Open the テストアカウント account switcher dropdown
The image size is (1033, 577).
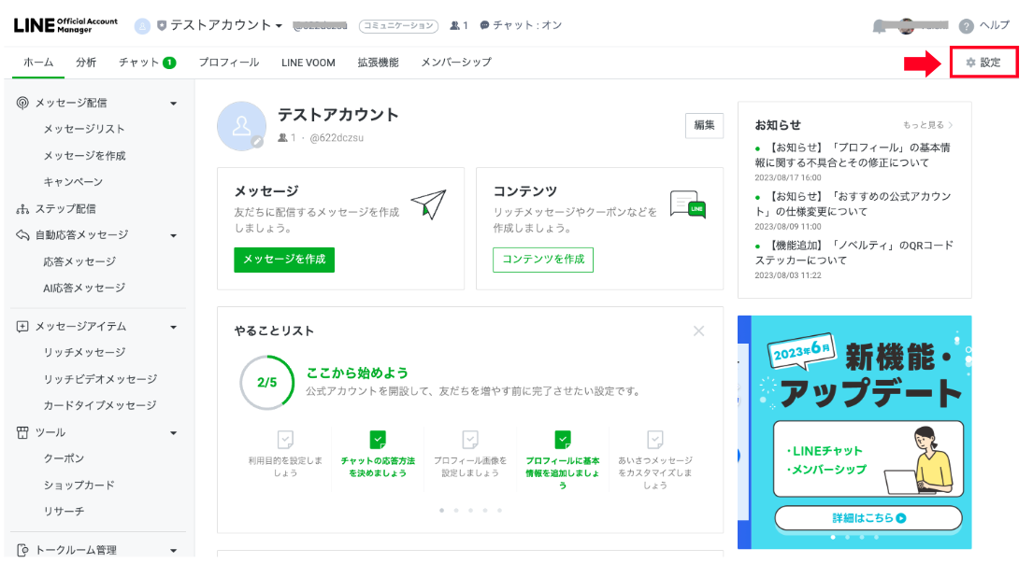tap(226, 25)
